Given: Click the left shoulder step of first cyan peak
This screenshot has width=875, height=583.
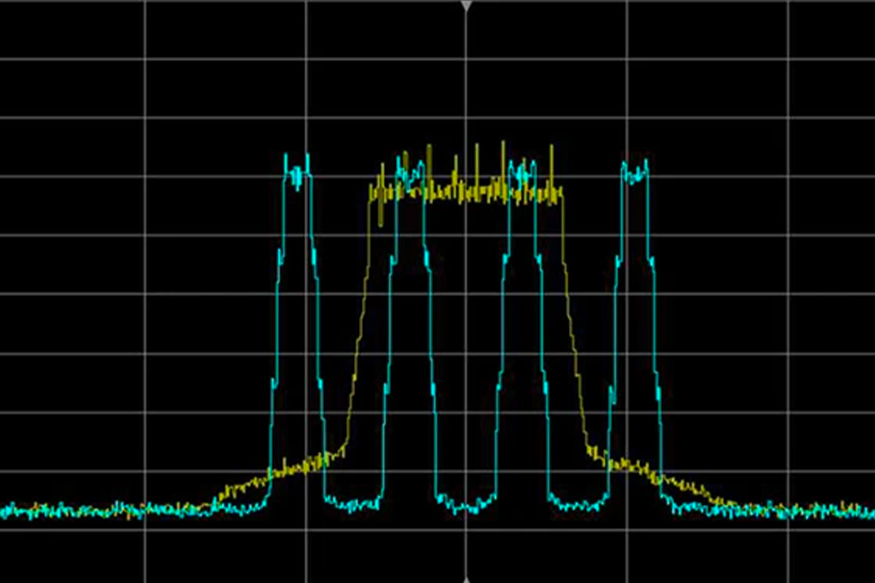Looking at the screenshot, I should point(280,257).
